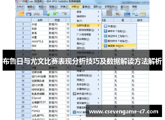Print using the printer toolbar icon

click(x=37, y=14)
